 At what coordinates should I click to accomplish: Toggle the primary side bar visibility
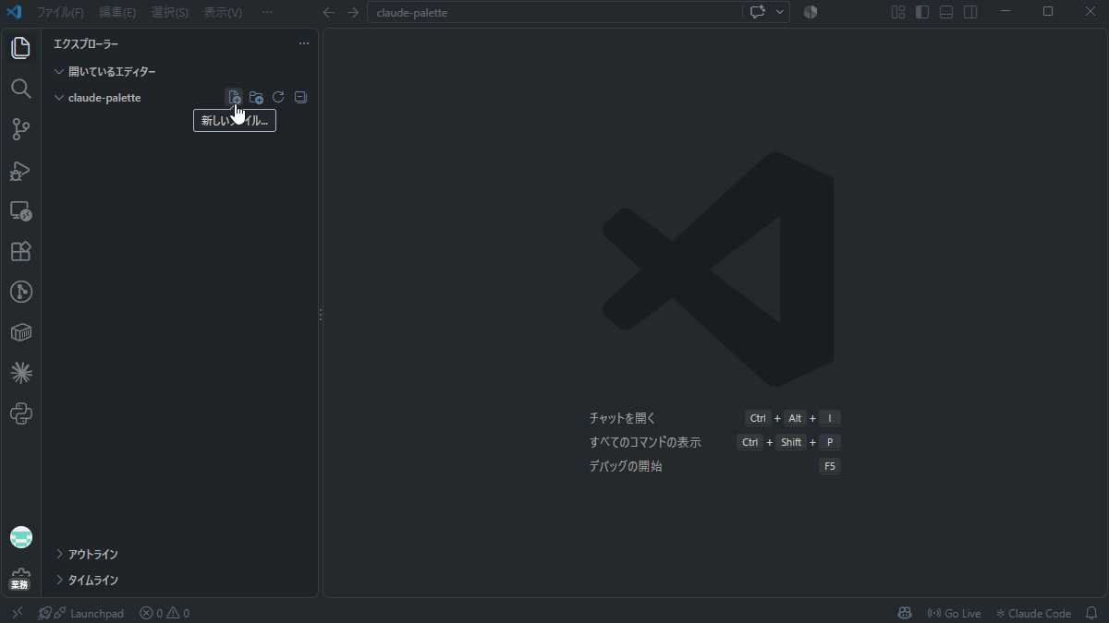click(922, 12)
